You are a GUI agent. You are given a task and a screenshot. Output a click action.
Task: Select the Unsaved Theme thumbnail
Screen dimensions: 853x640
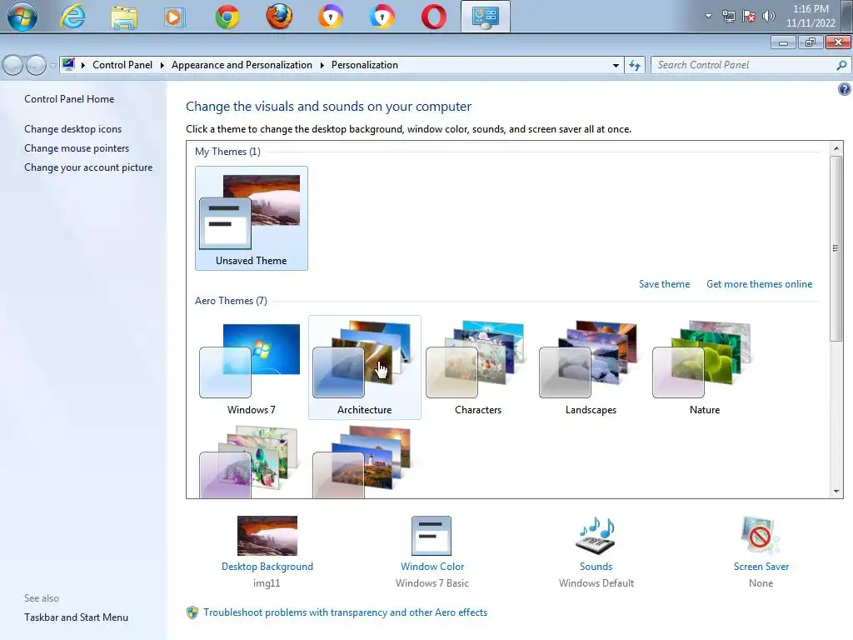pos(252,218)
